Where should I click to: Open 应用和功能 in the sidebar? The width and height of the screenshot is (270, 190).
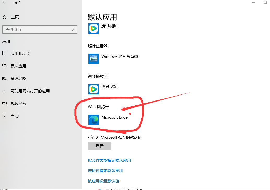(20, 54)
